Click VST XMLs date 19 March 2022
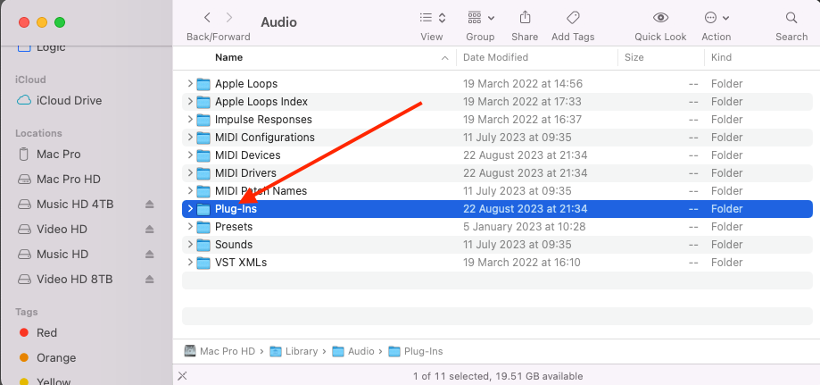 tap(521, 263)
